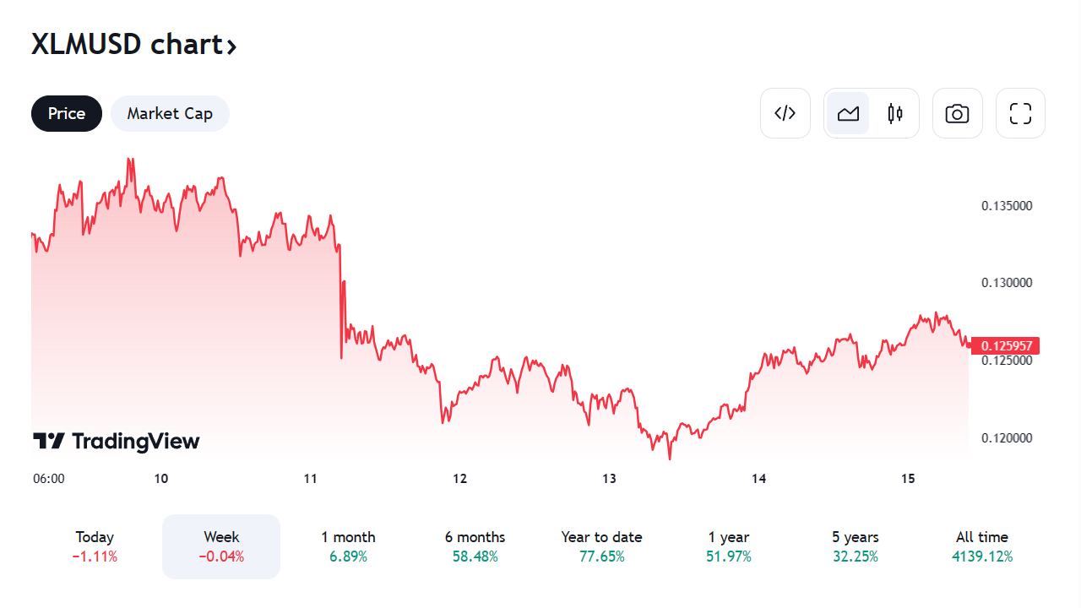Select the 5 years time range

(855, 546)
